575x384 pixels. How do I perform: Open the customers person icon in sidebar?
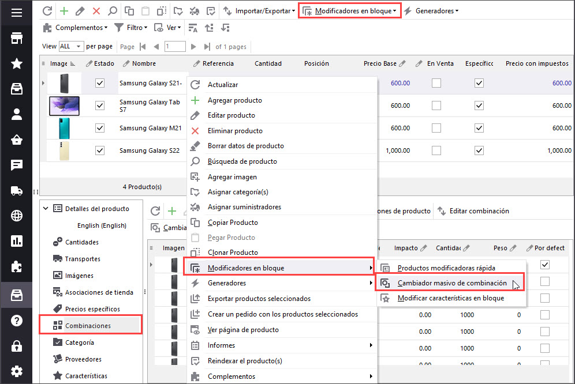click(x=17, y=114)
